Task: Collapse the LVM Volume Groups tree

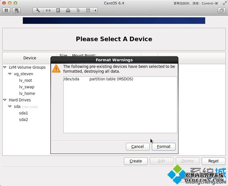Action: pyautogui.click(x=5, y=67)
